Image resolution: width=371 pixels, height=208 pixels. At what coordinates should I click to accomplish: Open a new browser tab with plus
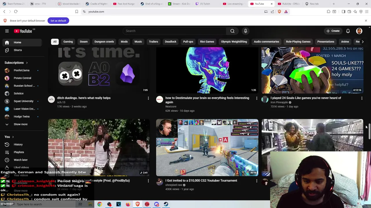click(x=334, y=4)
